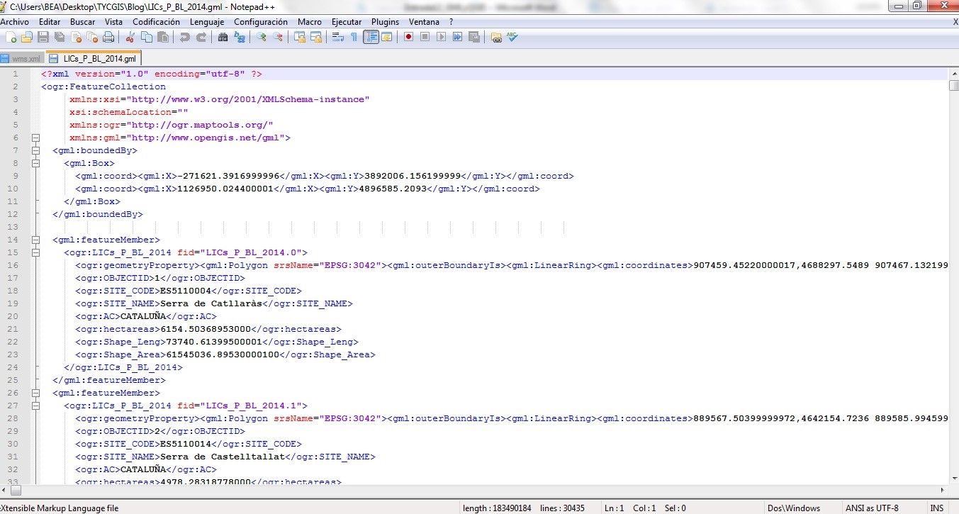
Task: Toggle INS overwrite mode in status bar
Action: (936, 508)
